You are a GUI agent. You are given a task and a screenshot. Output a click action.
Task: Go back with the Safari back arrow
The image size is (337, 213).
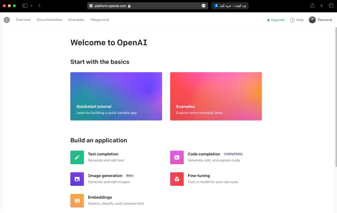(39, 6)
